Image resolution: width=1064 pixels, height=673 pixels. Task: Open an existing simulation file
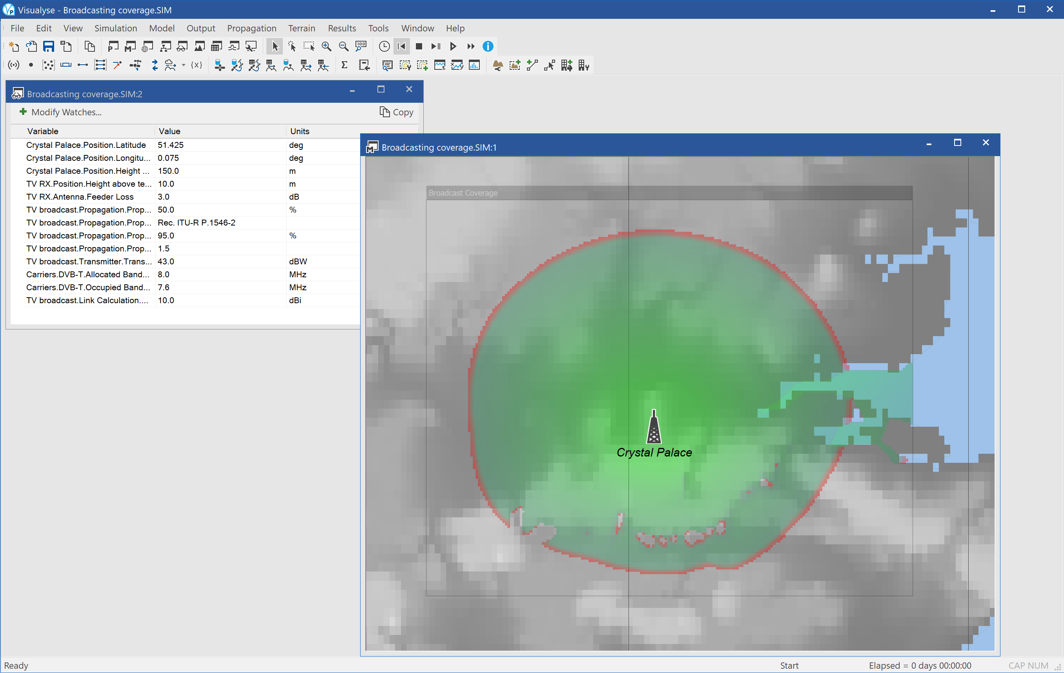(31, 46)
